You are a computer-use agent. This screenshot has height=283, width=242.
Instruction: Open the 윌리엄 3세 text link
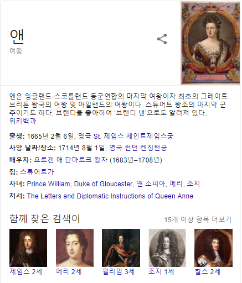tap(119, 272)
